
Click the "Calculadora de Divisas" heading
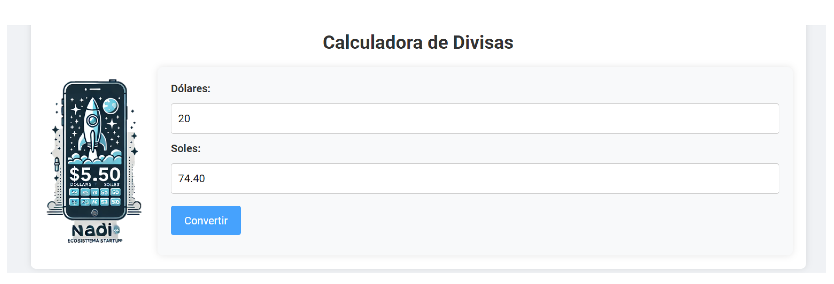[x=418, y=43]
